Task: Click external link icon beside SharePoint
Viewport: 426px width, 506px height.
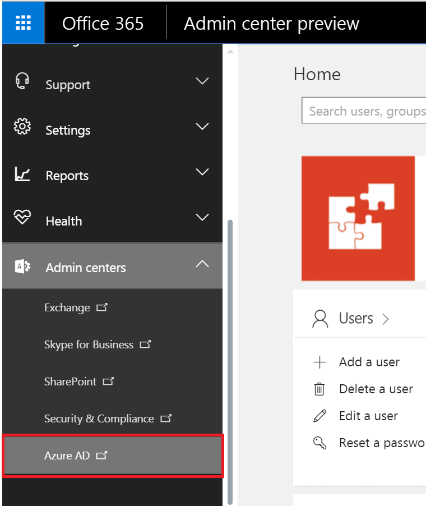Action: [108, 381]
